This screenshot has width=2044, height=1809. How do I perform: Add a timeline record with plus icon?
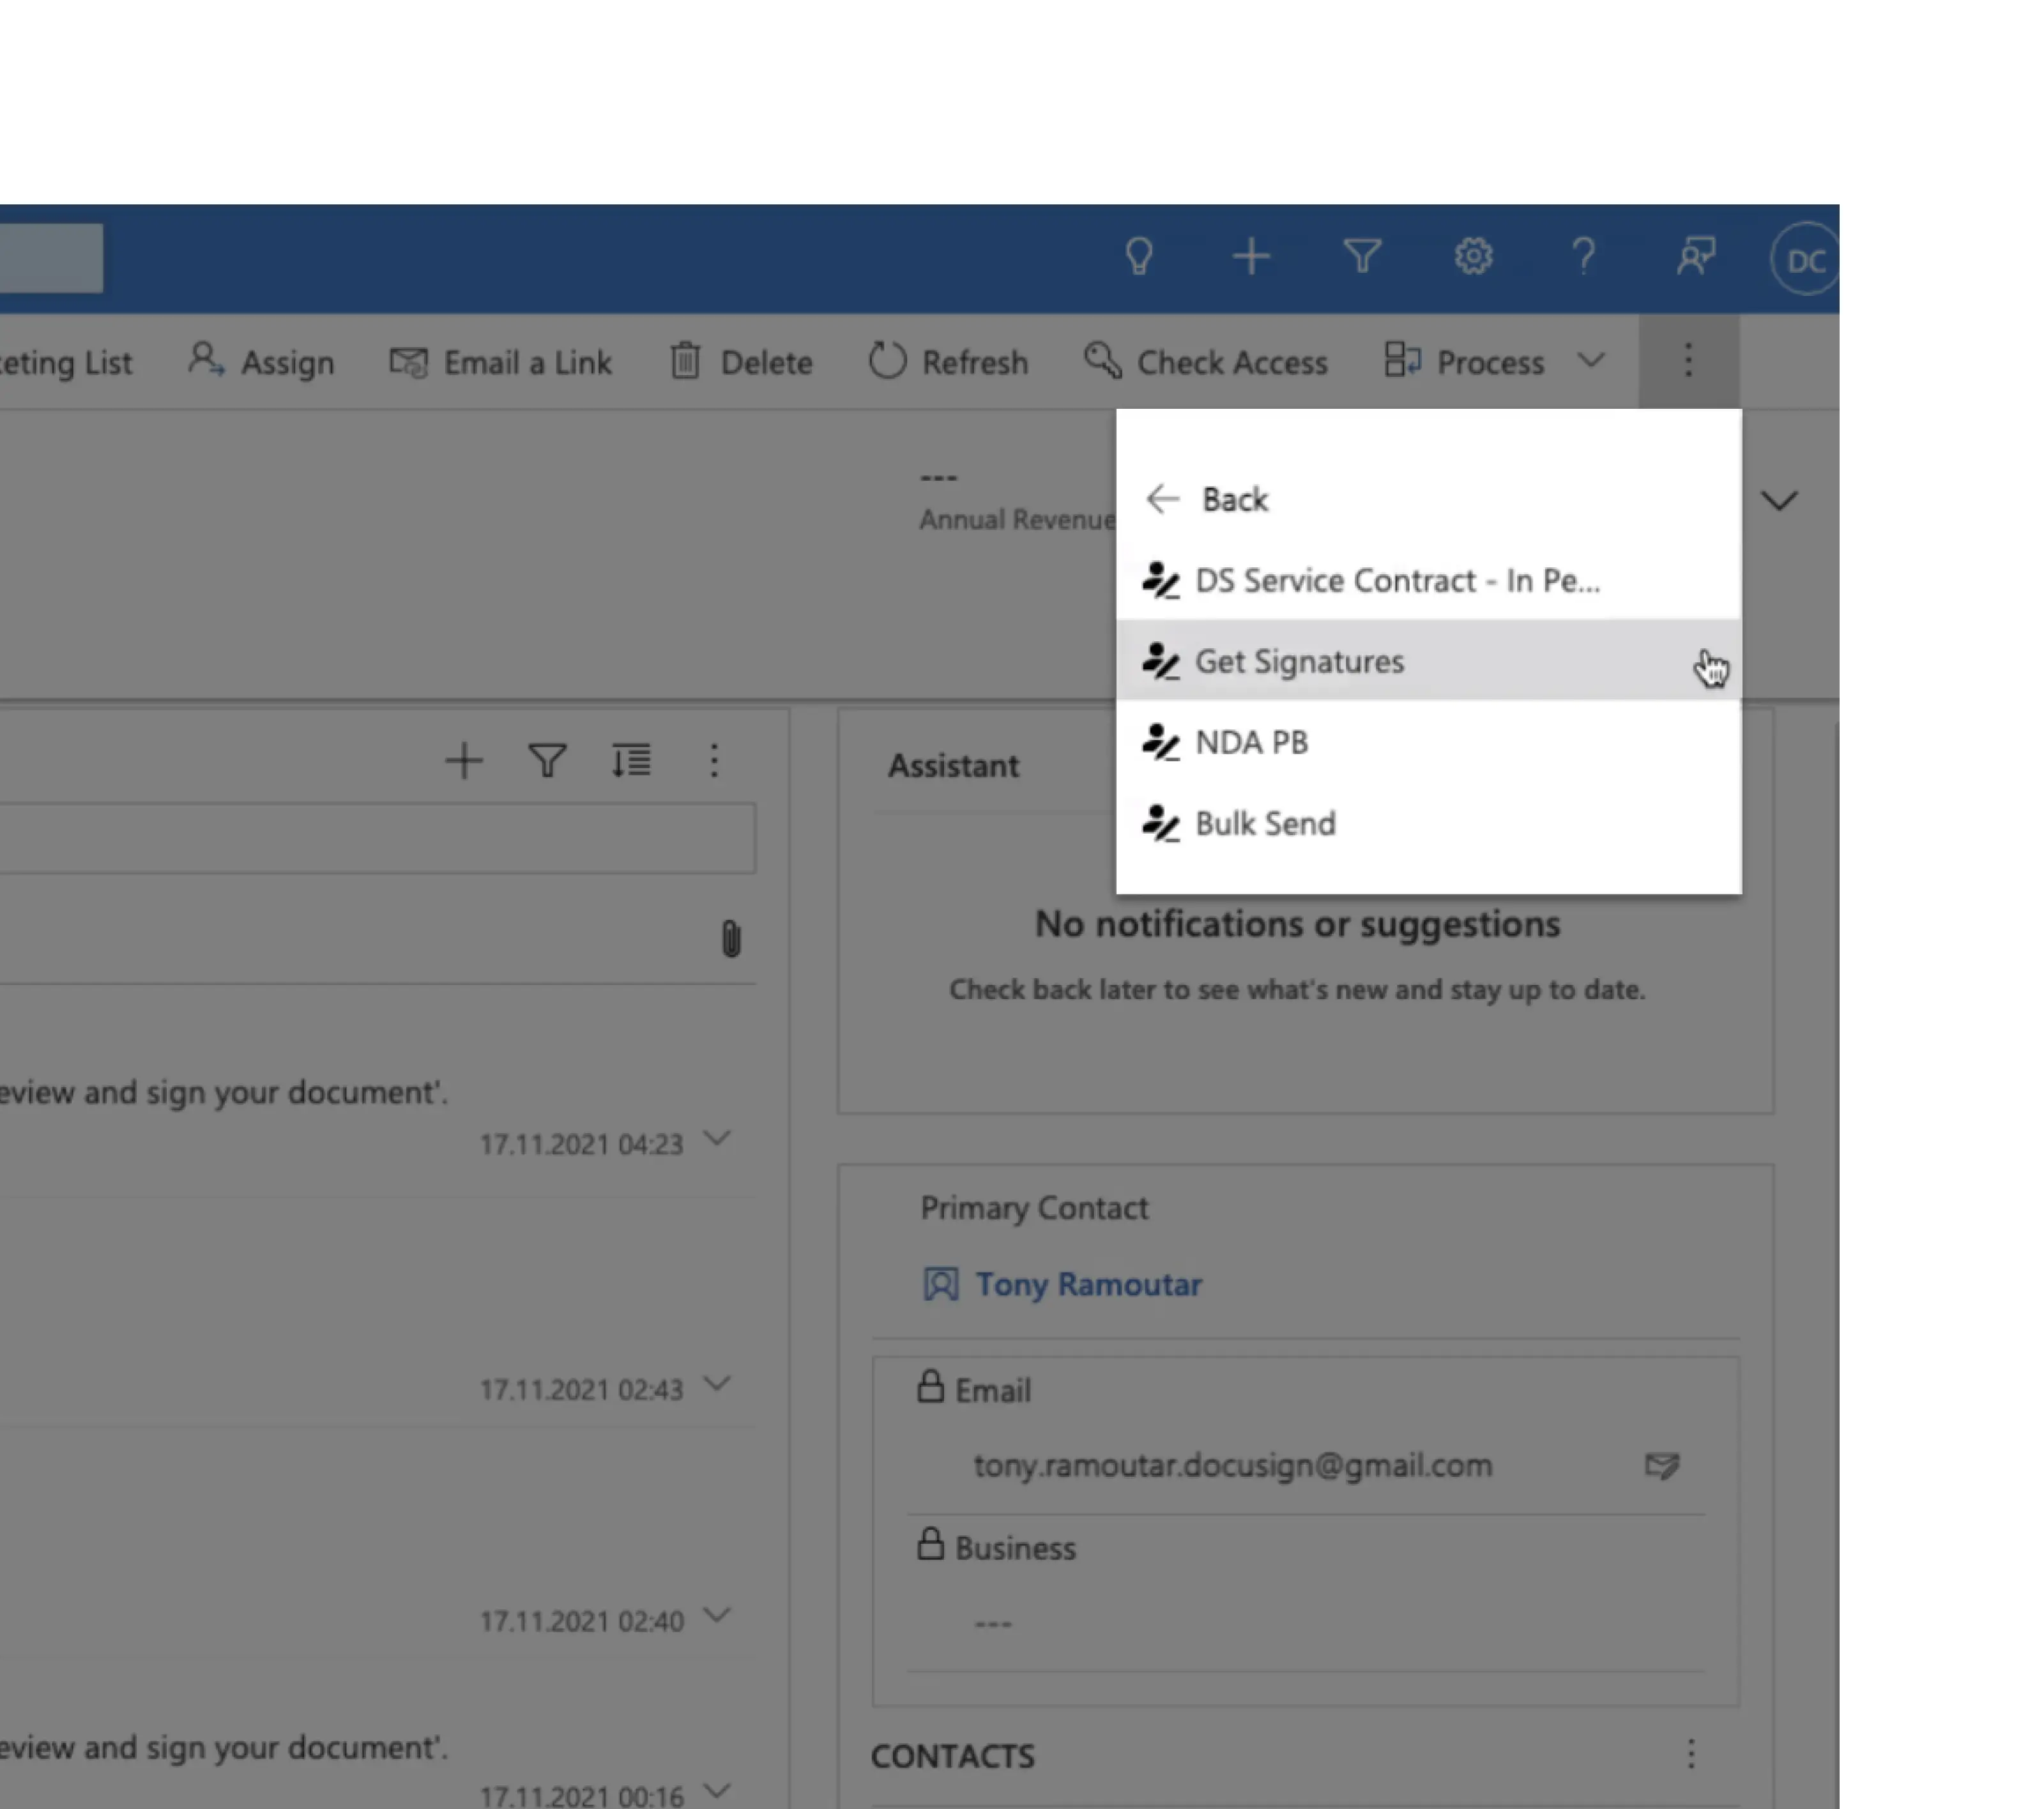[x=463, y=761]
